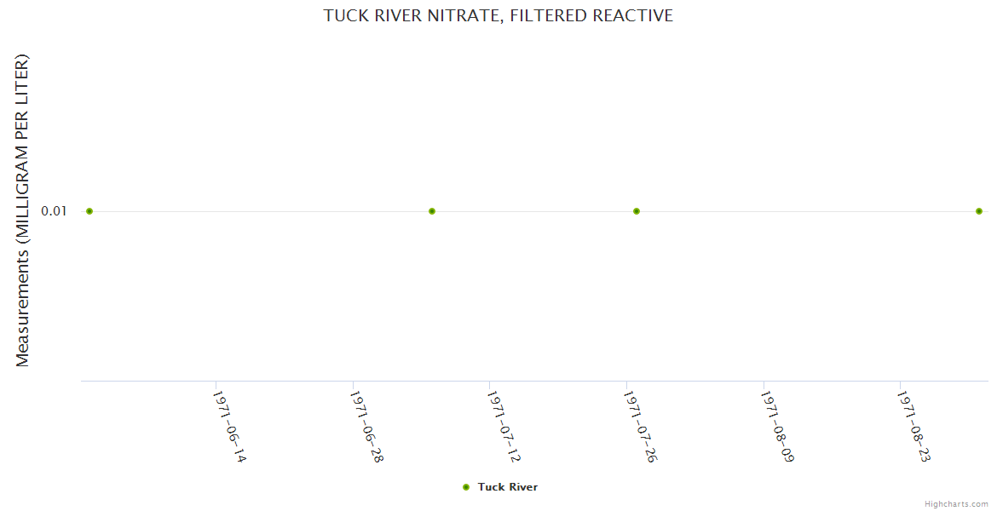Click the Measurements y-axis title
The image size is (997, 511).
pos(23,210)
